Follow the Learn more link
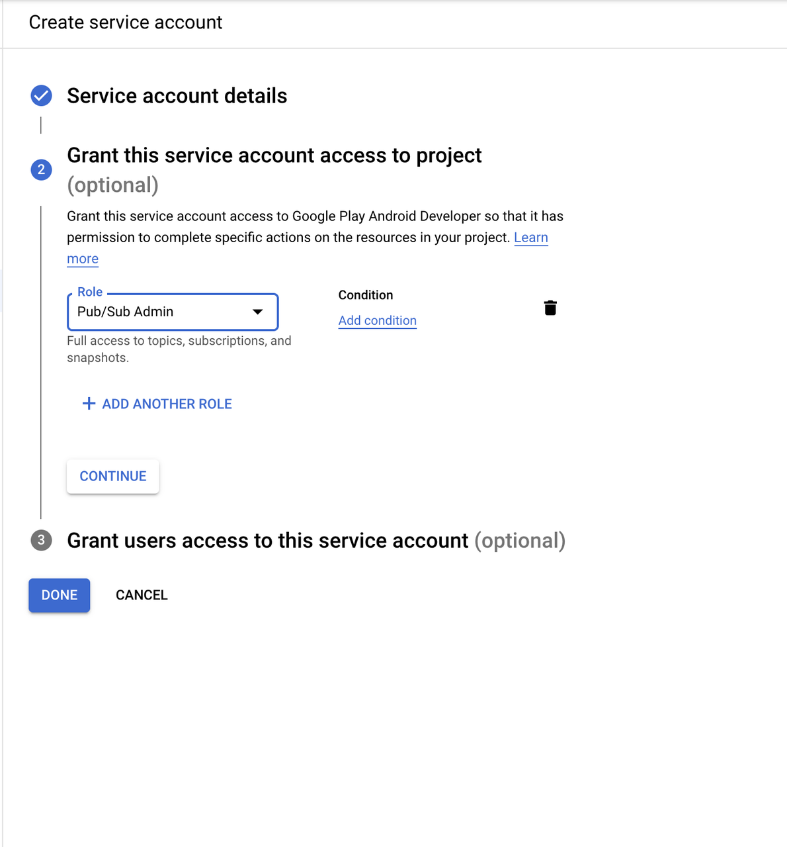Screen dimensions: 787x847 pos(530,238)
